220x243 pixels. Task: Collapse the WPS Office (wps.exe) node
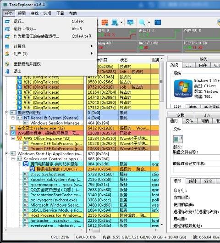coord(13,138)
